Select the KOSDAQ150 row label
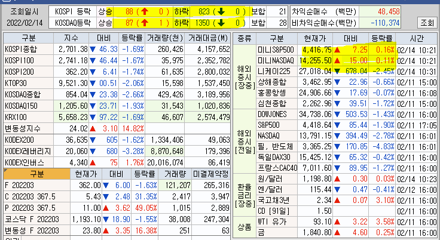Screen dimensions: 440x240 tap(21, 106)
